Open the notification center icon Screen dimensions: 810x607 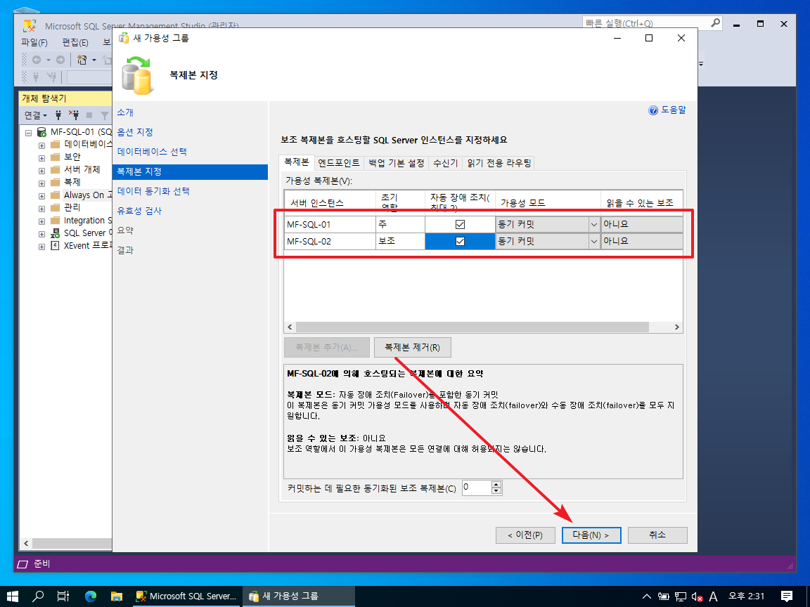[x=787, y=596]
